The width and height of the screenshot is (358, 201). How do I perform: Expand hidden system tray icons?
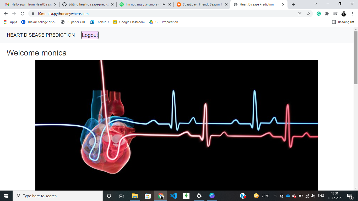pos(275,196)
